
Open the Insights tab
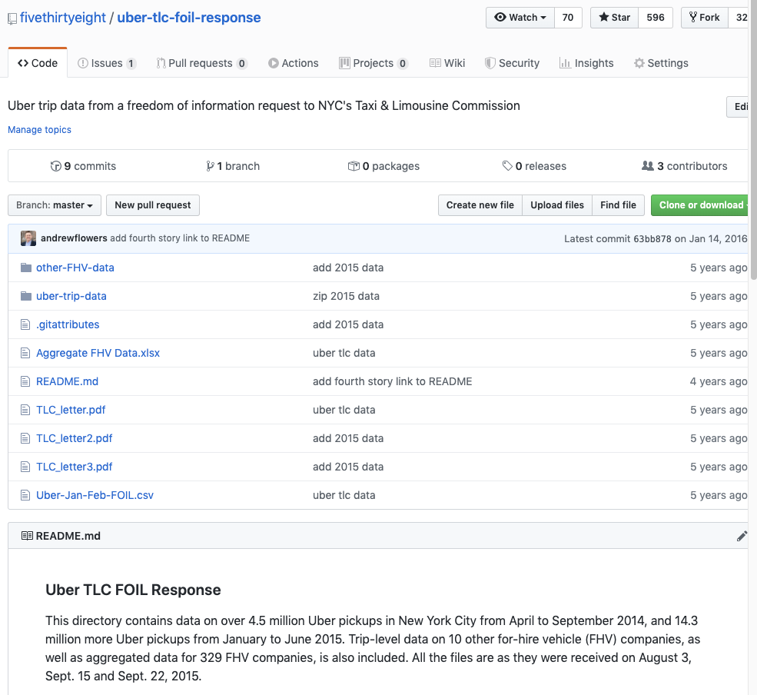[586, 63]
